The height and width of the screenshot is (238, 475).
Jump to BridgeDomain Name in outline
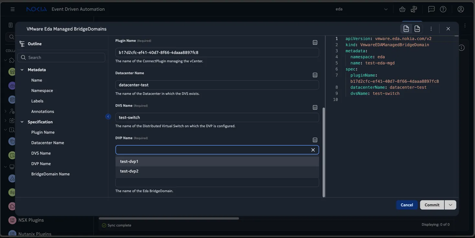pyautogui.click(x=51, y=174)
